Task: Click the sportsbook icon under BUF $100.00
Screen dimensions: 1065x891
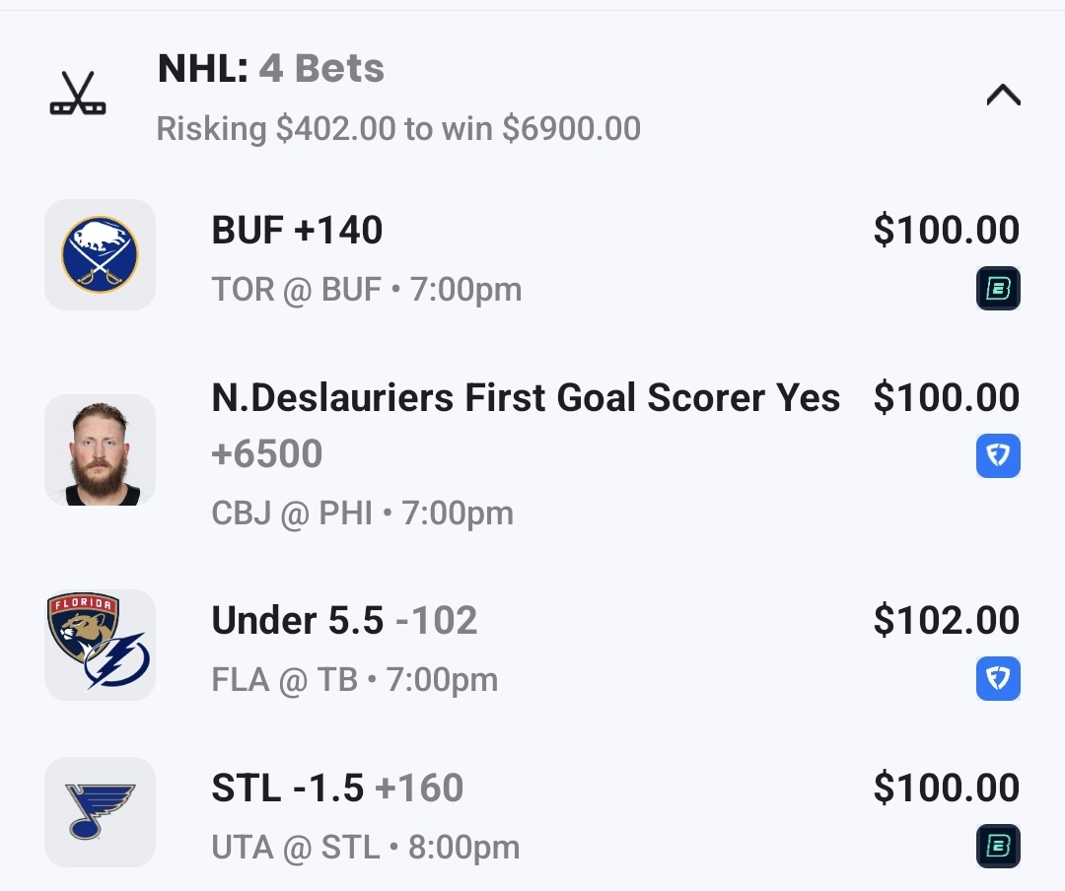Action: tap(998, 289)
